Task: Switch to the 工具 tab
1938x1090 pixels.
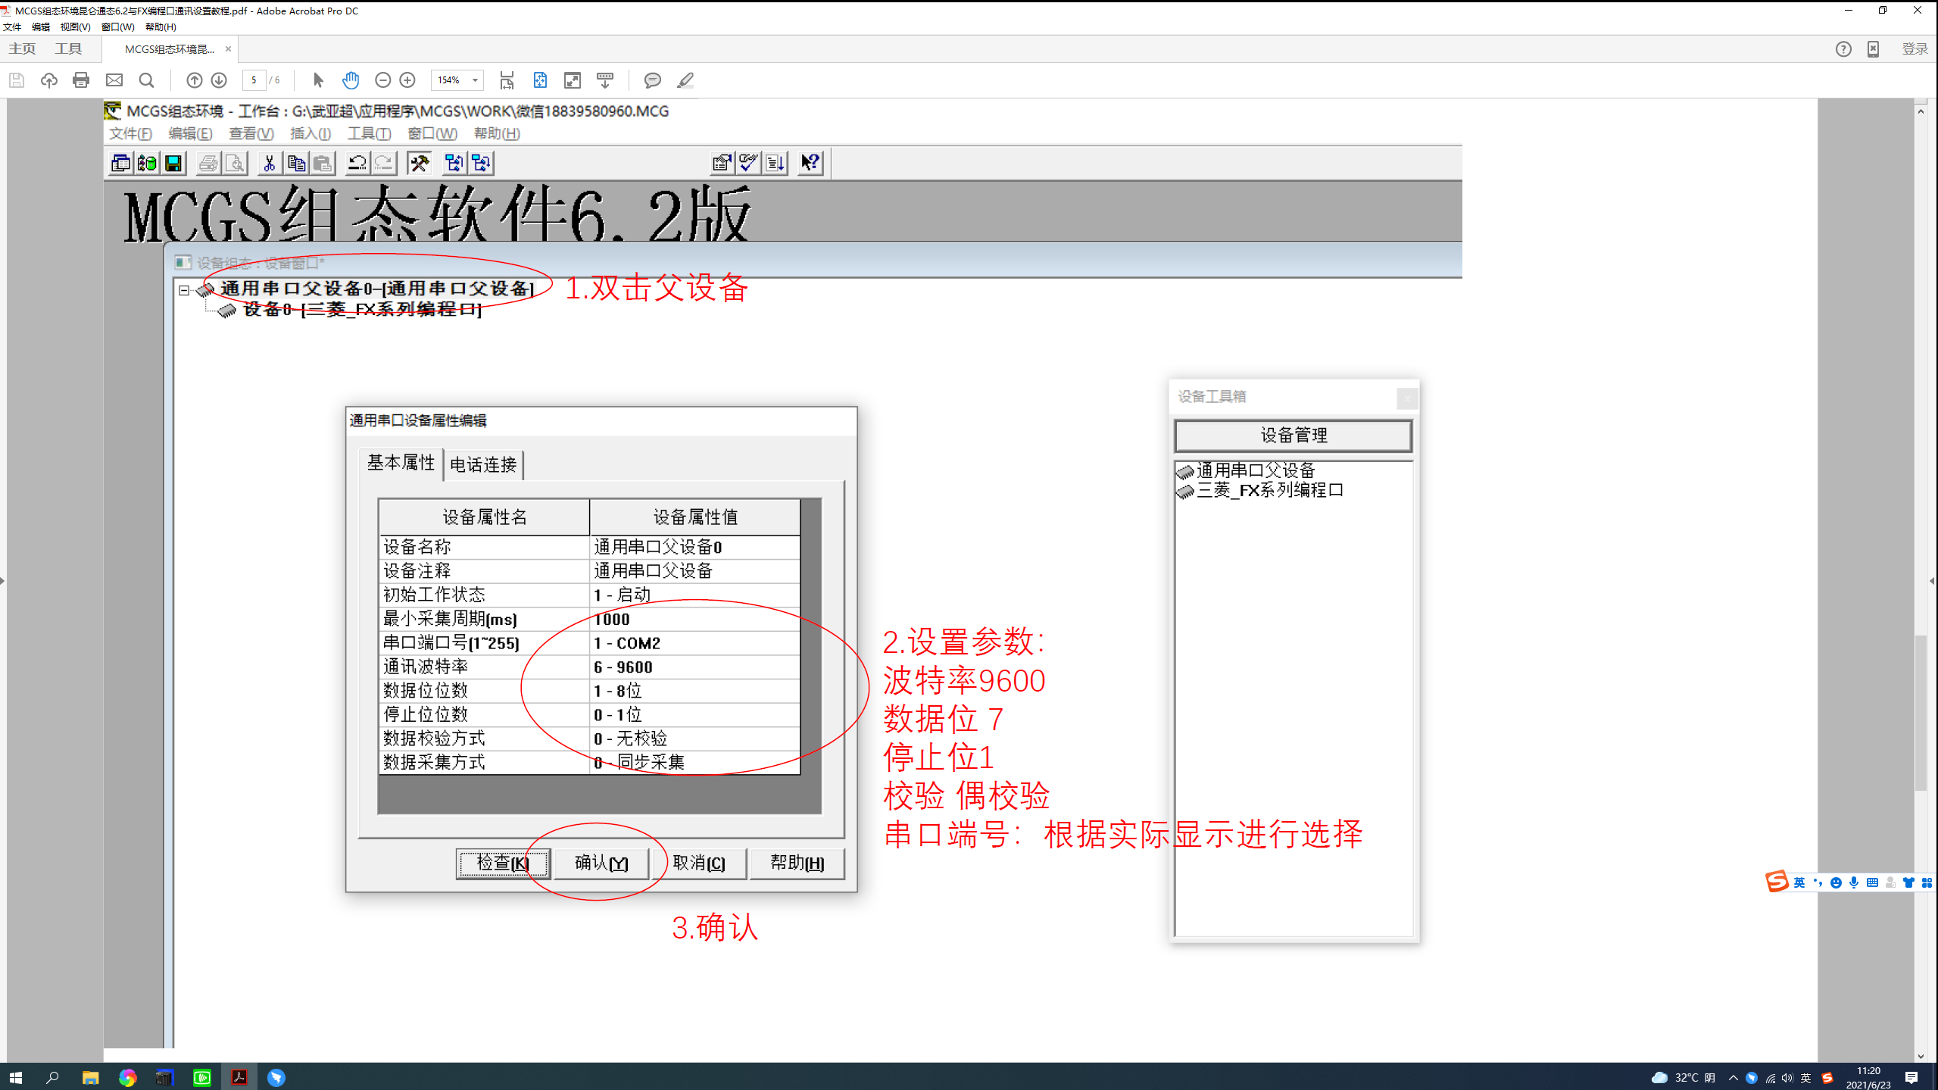Action: click(68, 48)
